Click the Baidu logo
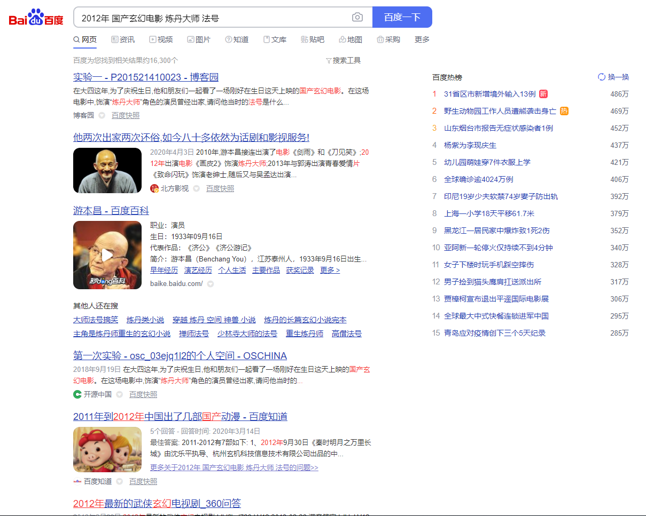646x516 pixels. click(36, 17)
